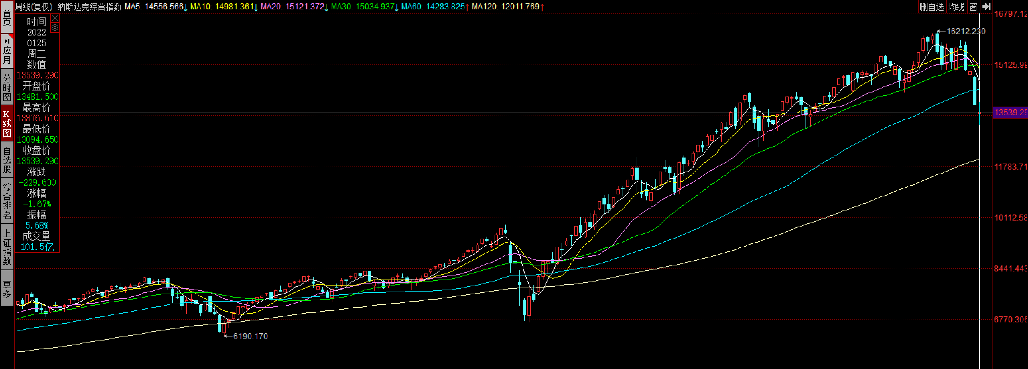Toggle the 均线 moving average button
1028x369 pixels.
click(956, 6)
